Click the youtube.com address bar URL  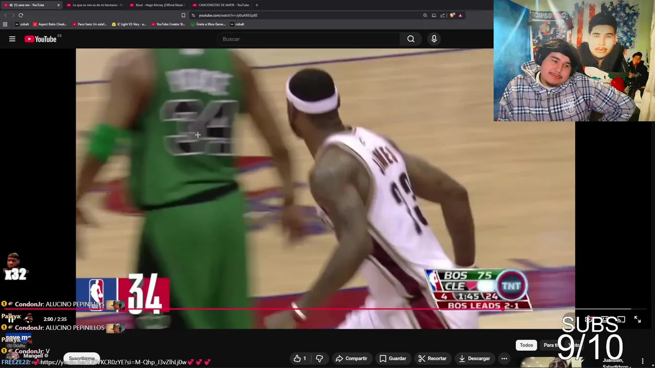pyautogui.click(x=228, y=15)
